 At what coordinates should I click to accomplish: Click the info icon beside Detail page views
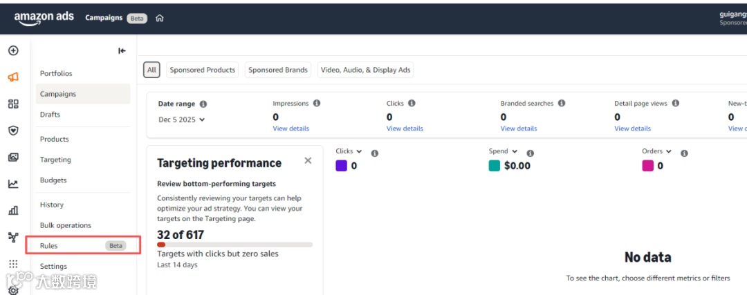[676, 104]
